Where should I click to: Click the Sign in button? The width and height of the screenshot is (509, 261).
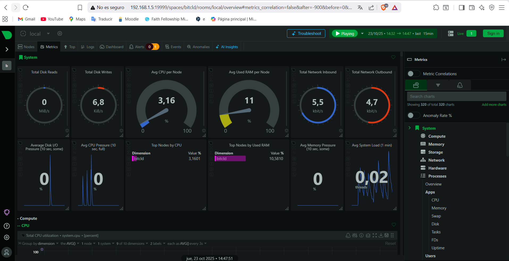coord(493,33)
